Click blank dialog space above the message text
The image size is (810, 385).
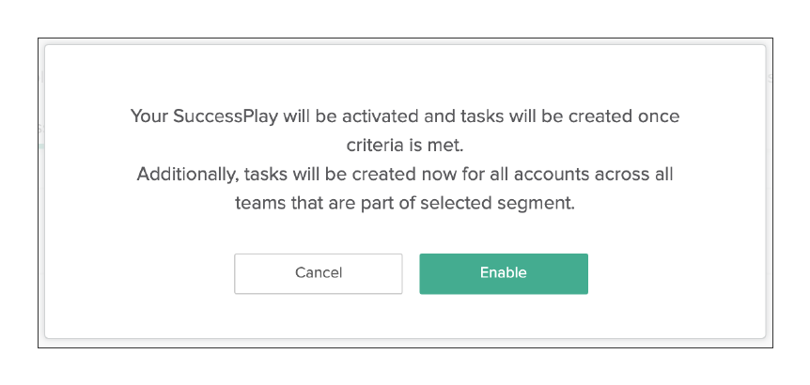[405, 75]
